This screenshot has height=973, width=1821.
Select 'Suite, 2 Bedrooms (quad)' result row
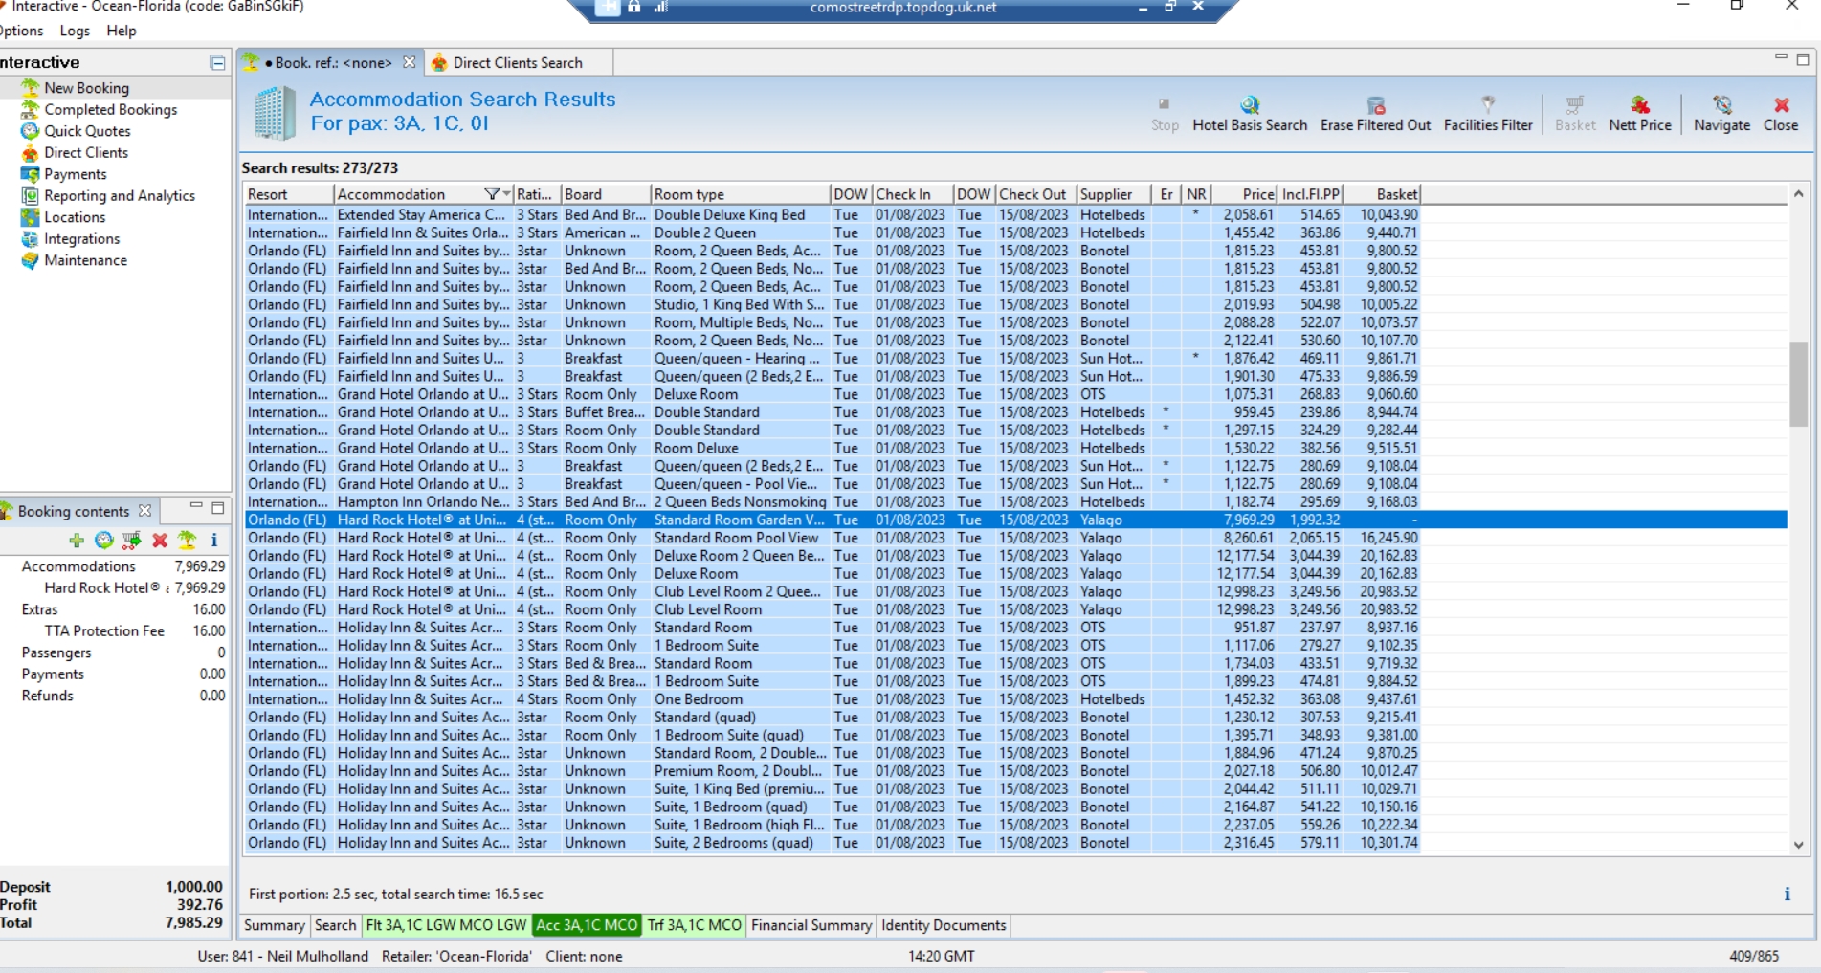tap(1015, 843)
